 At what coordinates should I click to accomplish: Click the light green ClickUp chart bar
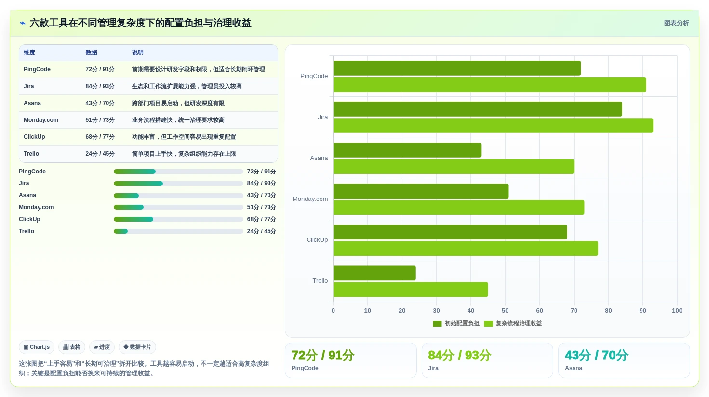pyautogui.click(x=466, y=248)
